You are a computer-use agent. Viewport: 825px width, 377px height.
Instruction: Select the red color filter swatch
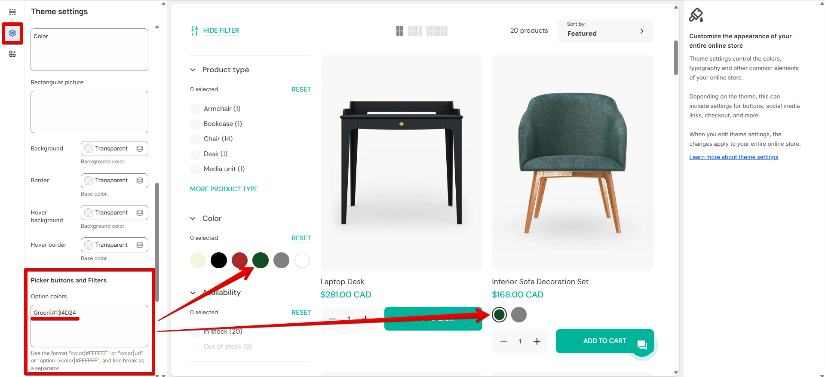239,261
